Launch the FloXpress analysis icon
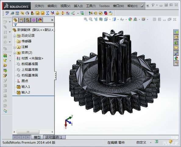181x147 pixels. click(96, 13)
